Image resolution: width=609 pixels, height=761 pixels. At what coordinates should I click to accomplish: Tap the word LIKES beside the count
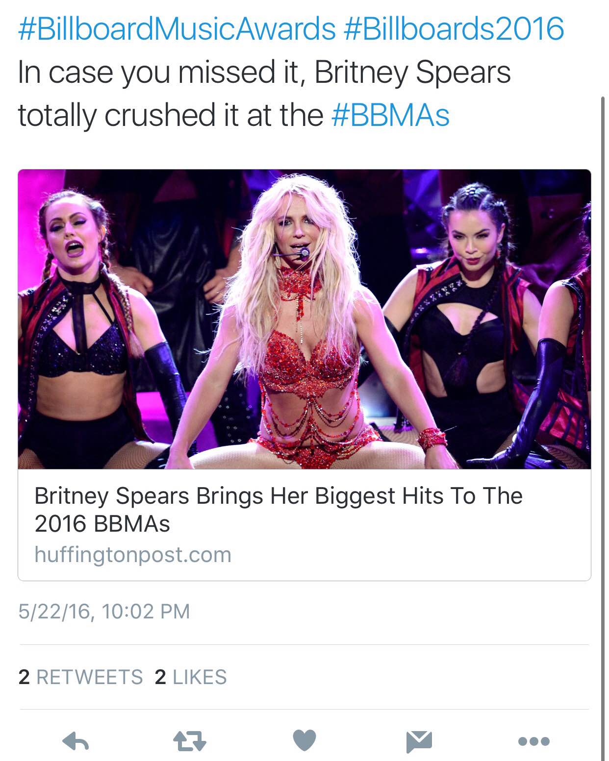200,677
